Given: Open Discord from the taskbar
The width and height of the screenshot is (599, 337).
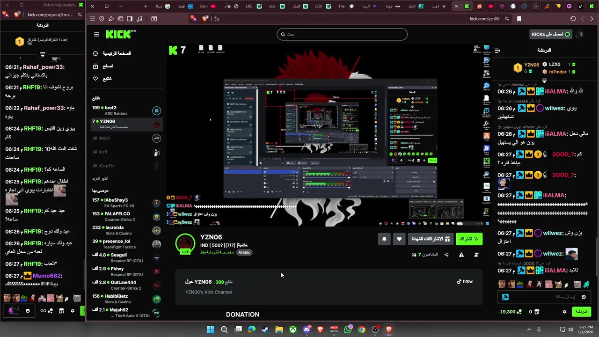Looking at the screenshot, I should [x=307, y=330].
